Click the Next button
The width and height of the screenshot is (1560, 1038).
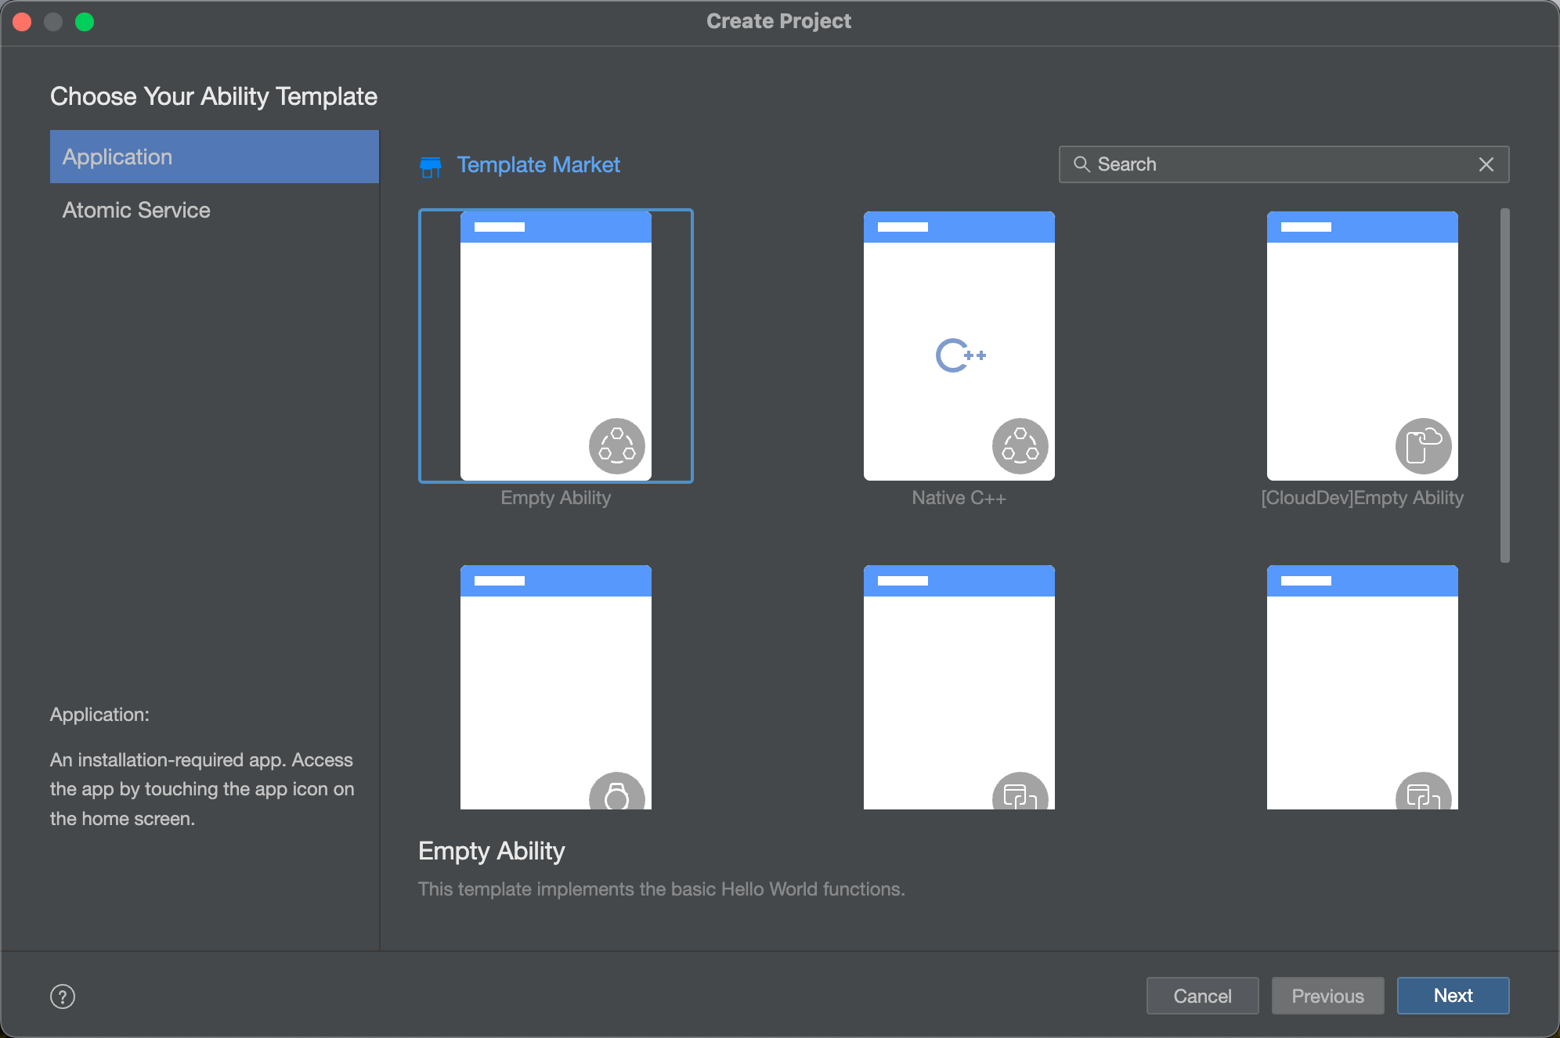click(1453, 996)
